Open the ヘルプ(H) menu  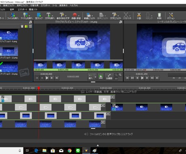tap(74, 5)
